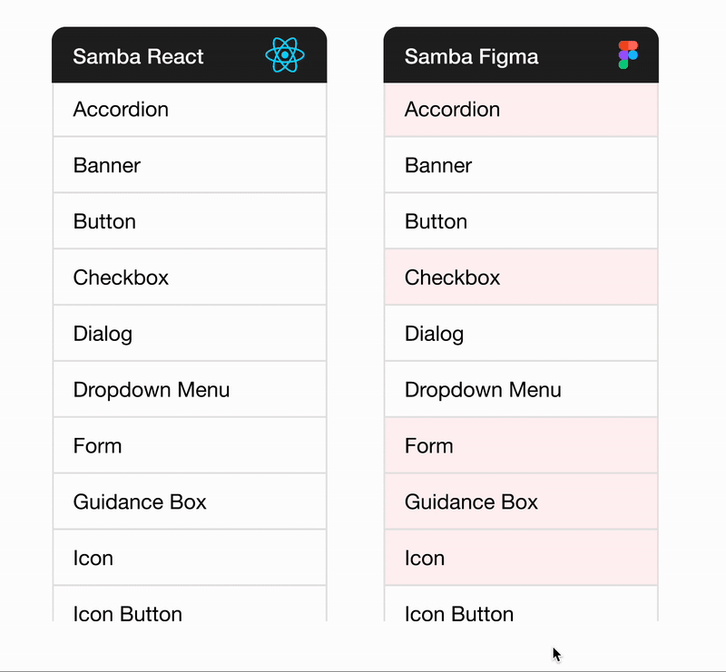Open highlighted Guidance Box in Samba Figma

click(521, 502)
